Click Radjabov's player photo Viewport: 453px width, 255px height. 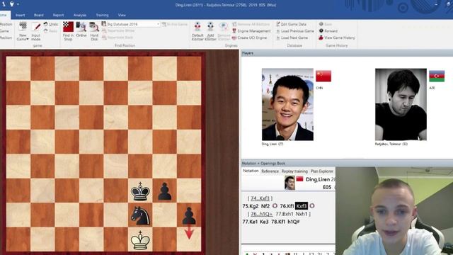[401, 104]
